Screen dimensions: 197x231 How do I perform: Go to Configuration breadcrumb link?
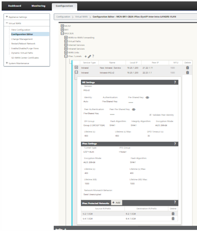63,17
